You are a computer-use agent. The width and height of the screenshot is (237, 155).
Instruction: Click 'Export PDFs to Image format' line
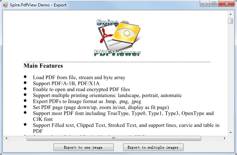(x=87, y=101)
